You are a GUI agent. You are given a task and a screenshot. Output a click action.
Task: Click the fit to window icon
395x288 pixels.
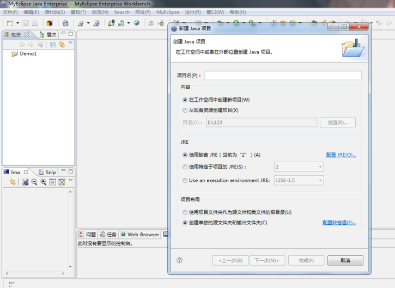[62, 182]
